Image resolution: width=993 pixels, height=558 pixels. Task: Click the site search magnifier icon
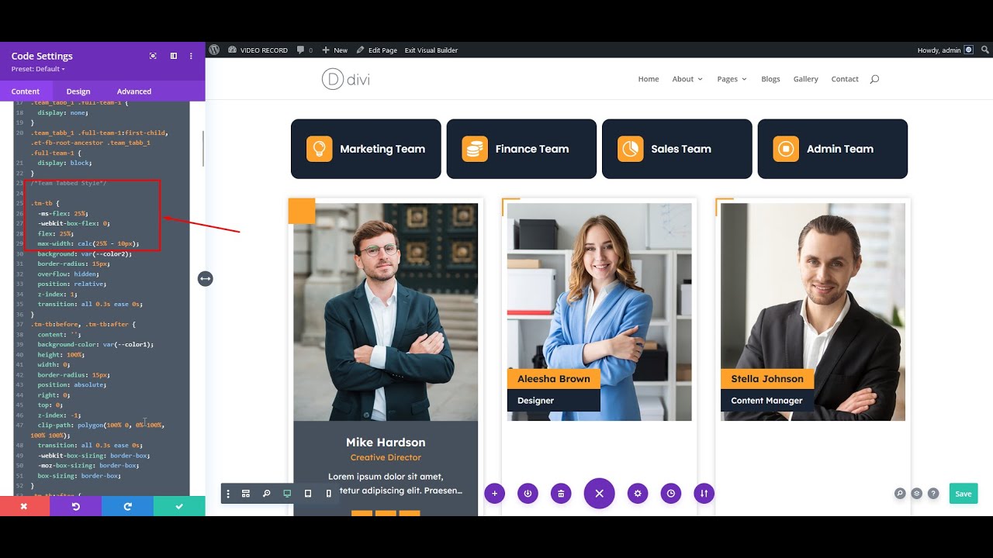click(x=874, y=79)
